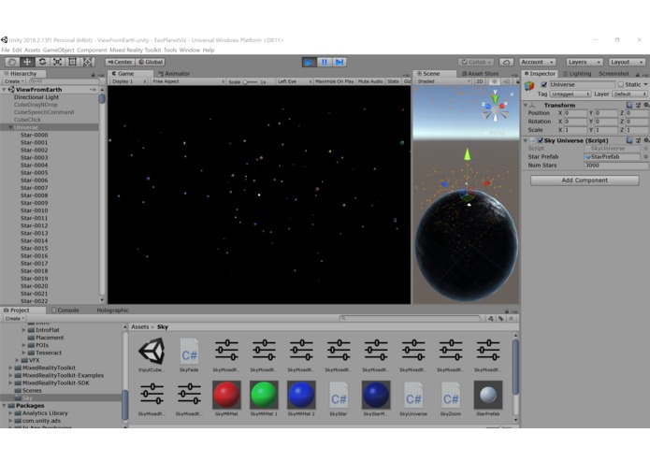Select the Move tool
This screenshot has width=650, height=462.
pos(27,62)
